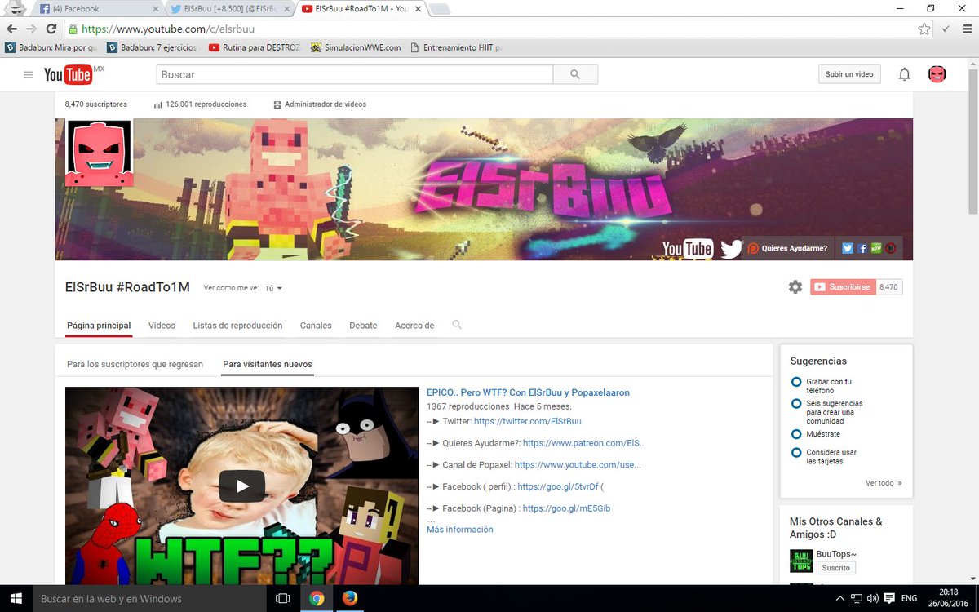The width and height of the screenshot is (979, 612).
Task: Click the Suscribirse button
Action: (x=842, y=287)
